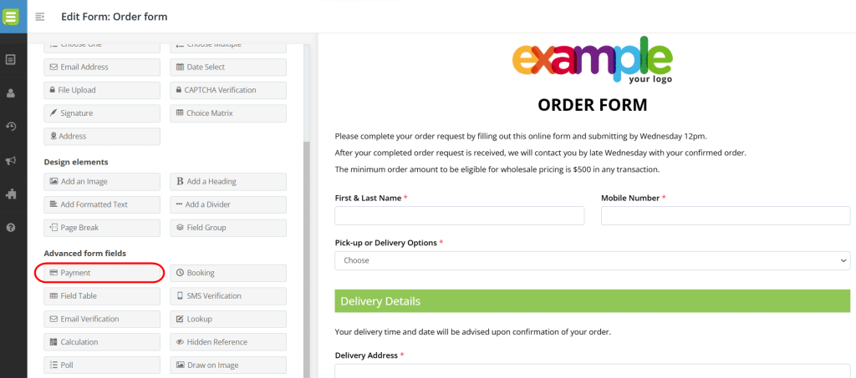The image size is (856, 378).
Task: Open the user account sidebar icon
Action: pos(11,93)
